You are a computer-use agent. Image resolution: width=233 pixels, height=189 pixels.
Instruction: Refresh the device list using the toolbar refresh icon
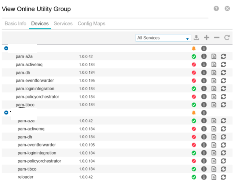click(227, 38)
